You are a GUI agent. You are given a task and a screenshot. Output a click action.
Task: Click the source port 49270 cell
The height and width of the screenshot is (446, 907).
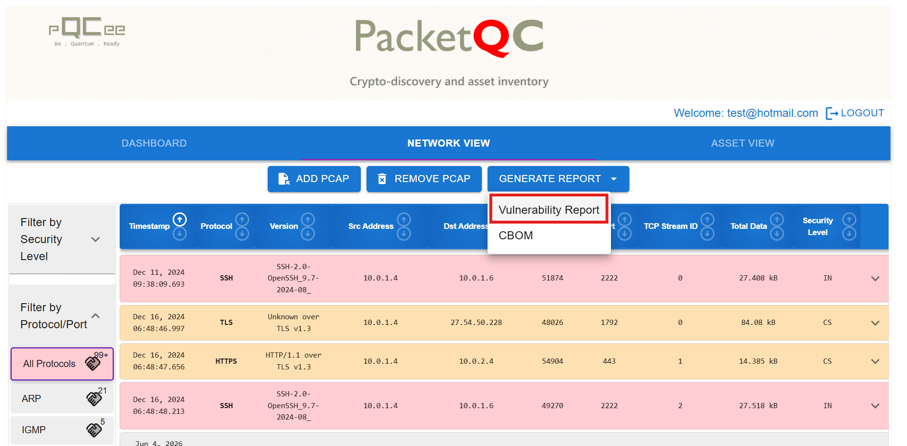pos(552,406)
